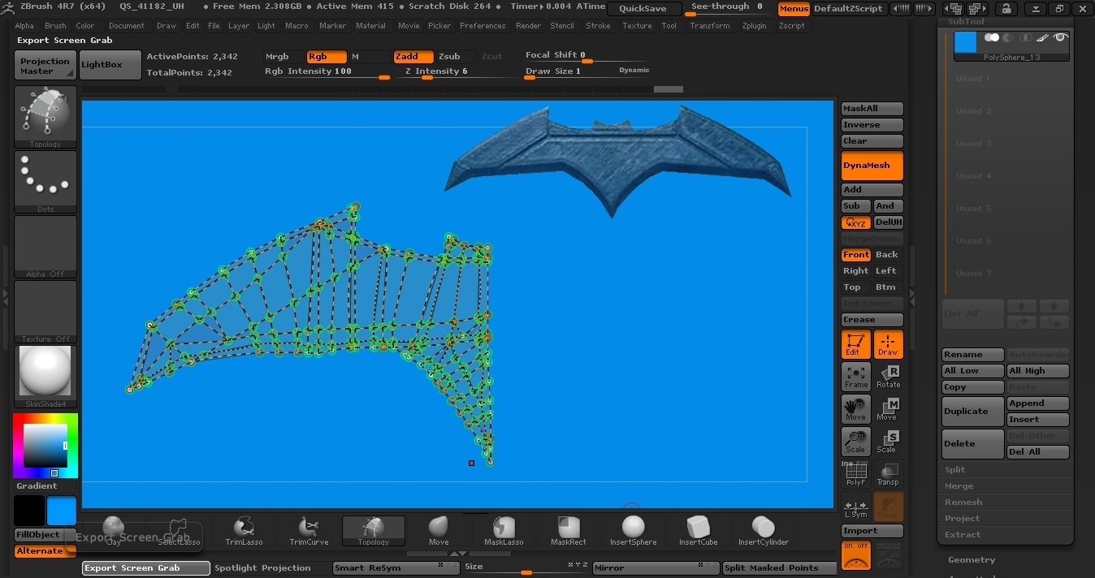Click the Texture Off slot
Image resolution: width=1095 pixels, height=578 pixels.
pyautogui.click(x=45, y=312)
